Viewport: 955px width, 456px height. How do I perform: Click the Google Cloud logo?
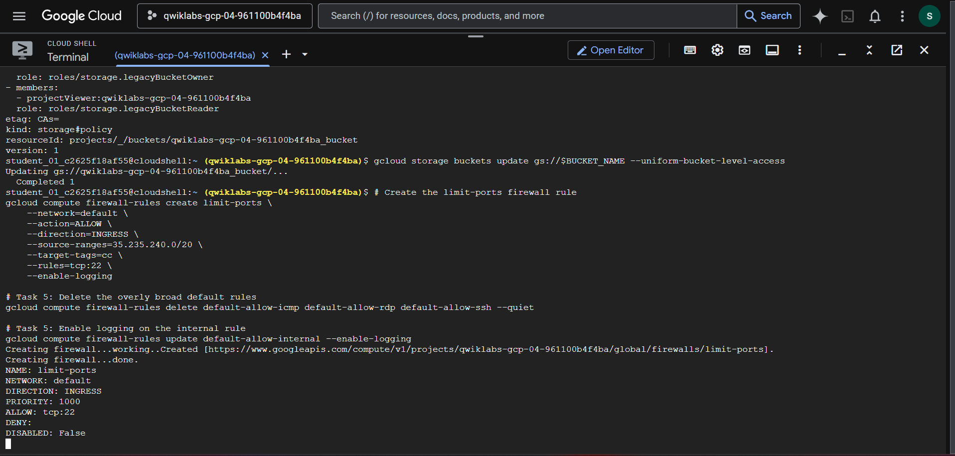pos(81,16)
